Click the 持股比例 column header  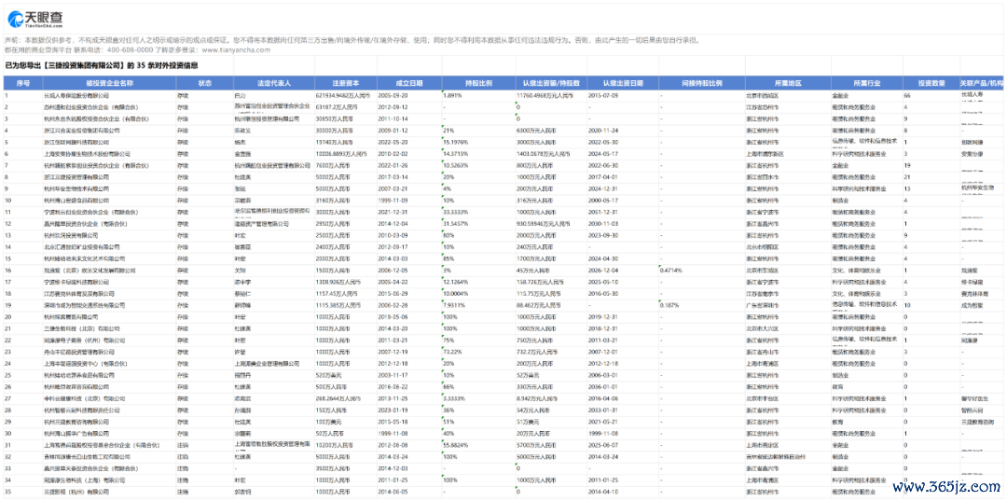477,84
